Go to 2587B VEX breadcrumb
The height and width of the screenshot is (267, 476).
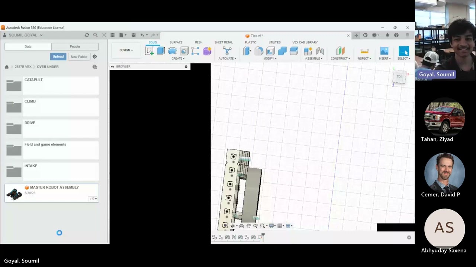point(23,67)
